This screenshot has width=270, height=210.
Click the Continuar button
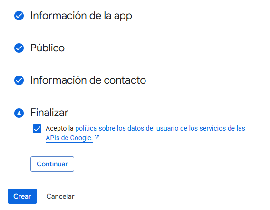52,164
